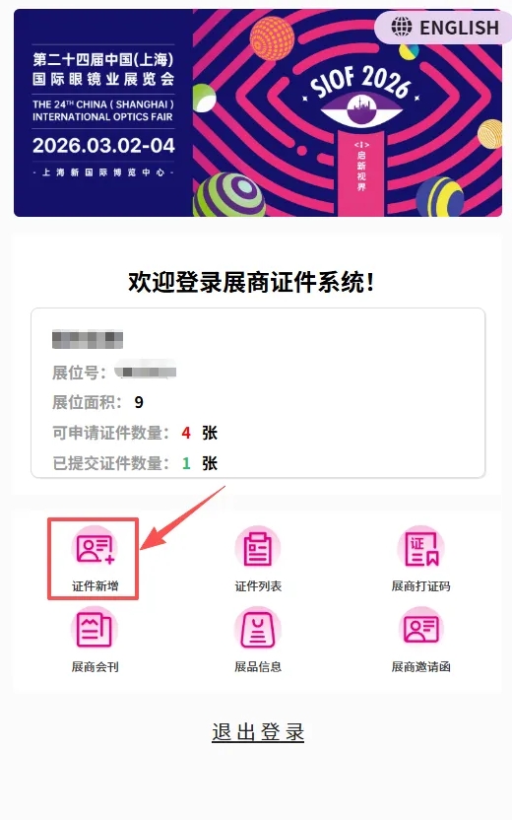
Task: Click the blurred 展位号 booth number
Action: click(146, 372)
